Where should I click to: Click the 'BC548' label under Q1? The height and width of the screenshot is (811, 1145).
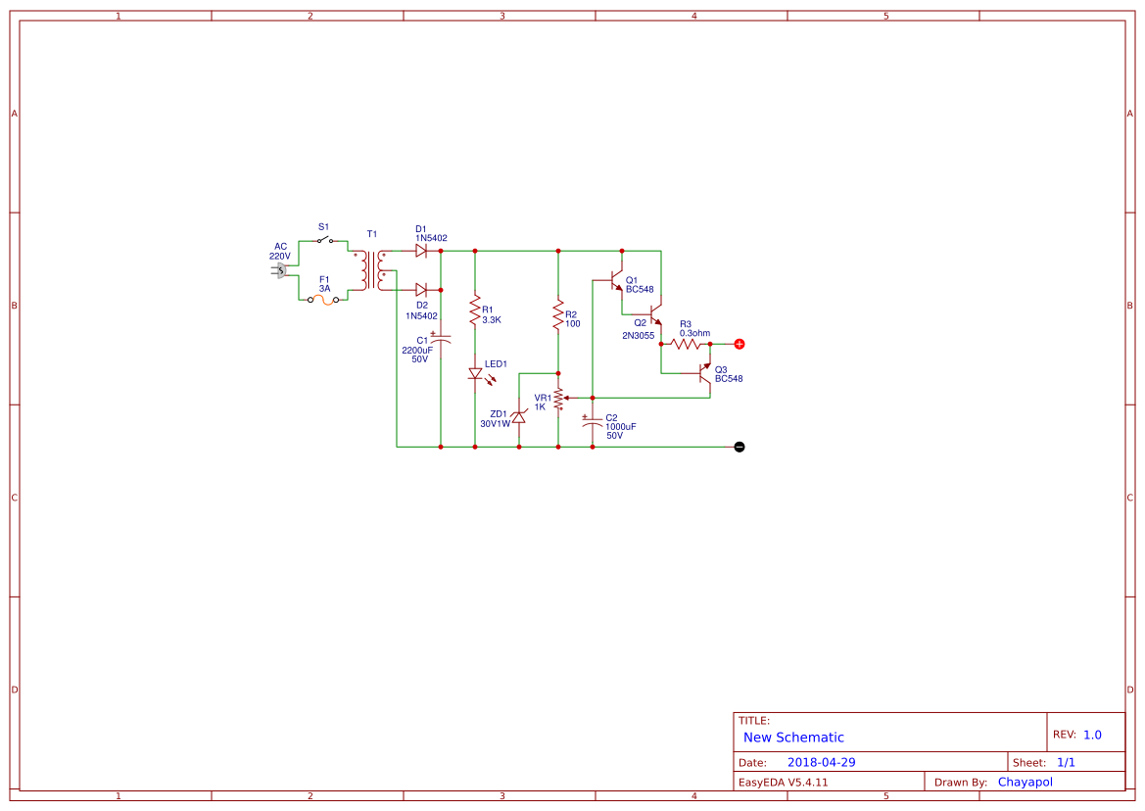640,289
